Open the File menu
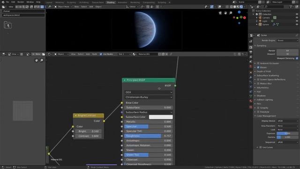Image resolution: width=300 pixels, height=169 pixels. pos(7,2)
